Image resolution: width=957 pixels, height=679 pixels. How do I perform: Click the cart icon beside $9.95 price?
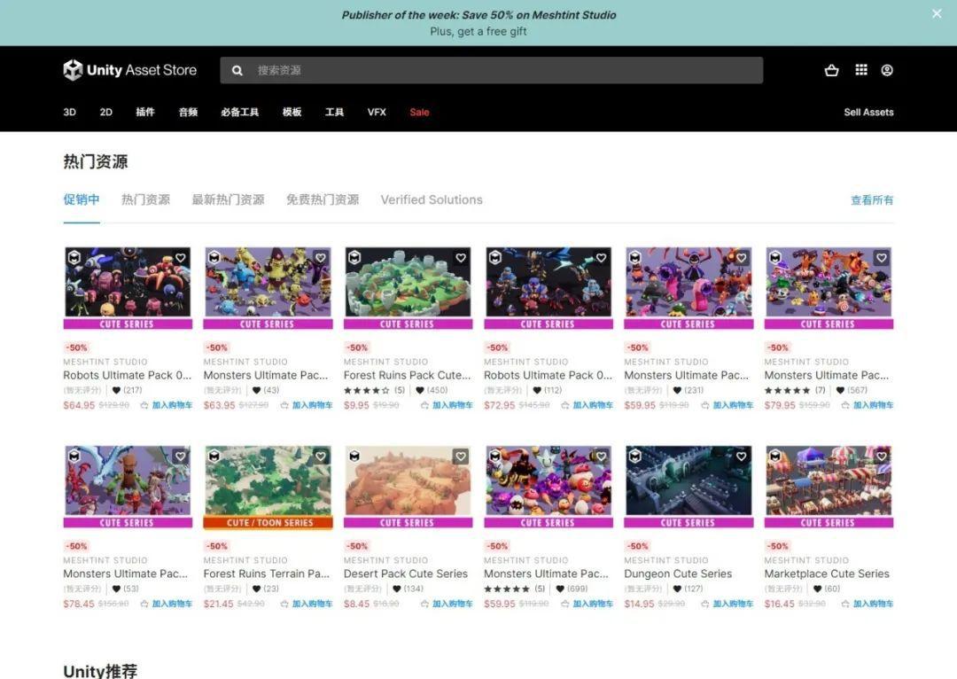[424, 405]
